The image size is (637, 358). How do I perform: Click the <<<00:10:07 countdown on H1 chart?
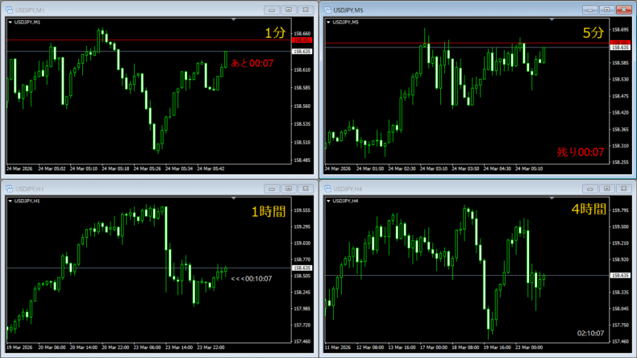pos(251,279)
